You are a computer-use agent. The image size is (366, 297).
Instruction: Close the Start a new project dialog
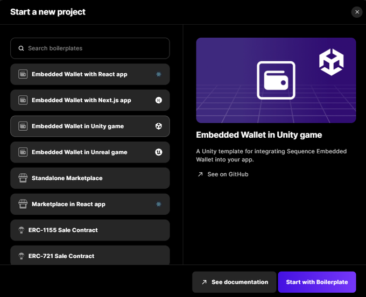[x=357, y=12]
